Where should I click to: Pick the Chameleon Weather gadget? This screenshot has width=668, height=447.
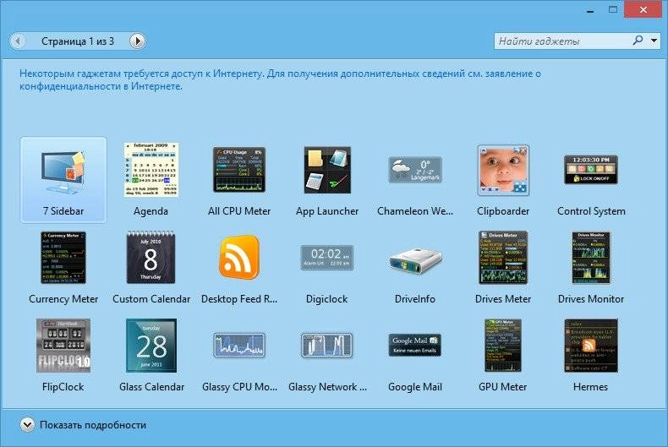415,170
